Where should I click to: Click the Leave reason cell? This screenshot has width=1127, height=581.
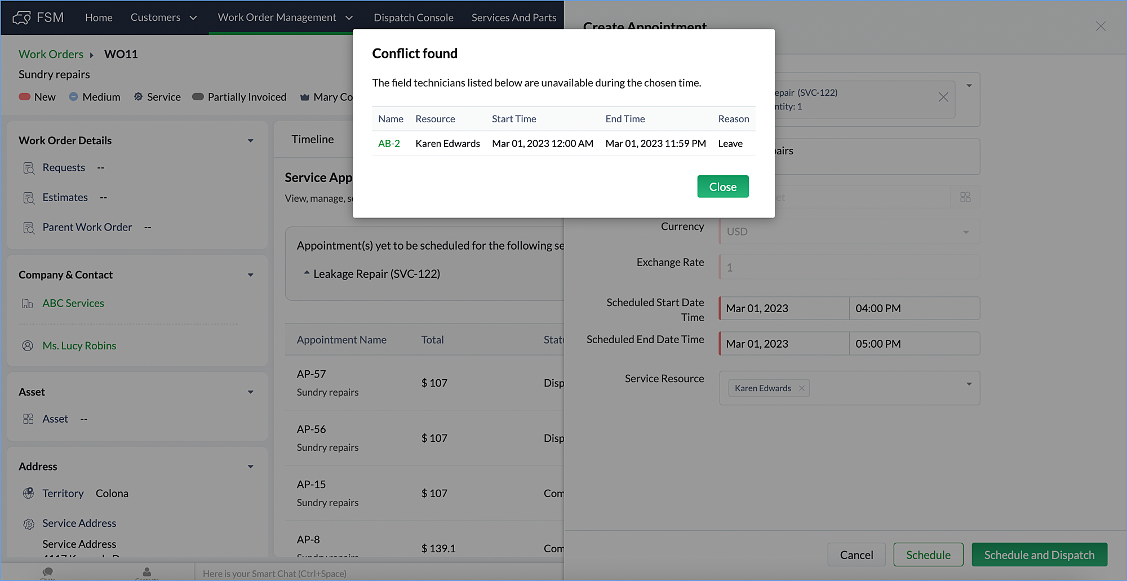[x=730, y=144]
